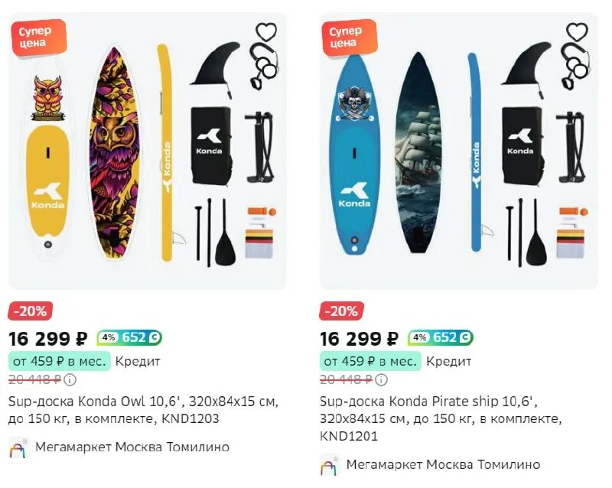Open Konda Pirate ship product image
Viewport: 612px width, 488px height.
coord(458,151)
